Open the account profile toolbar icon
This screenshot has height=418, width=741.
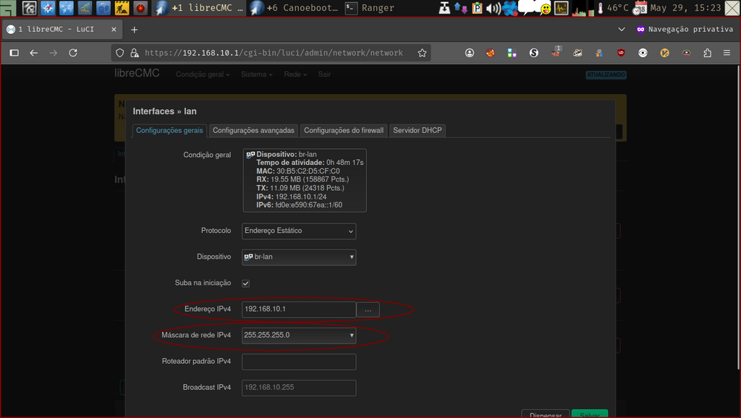pyautogui.click(x=469, y=53)
